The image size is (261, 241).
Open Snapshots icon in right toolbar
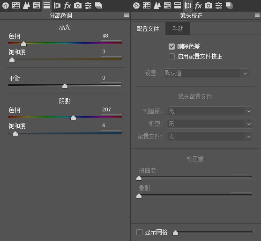(229, 6)
